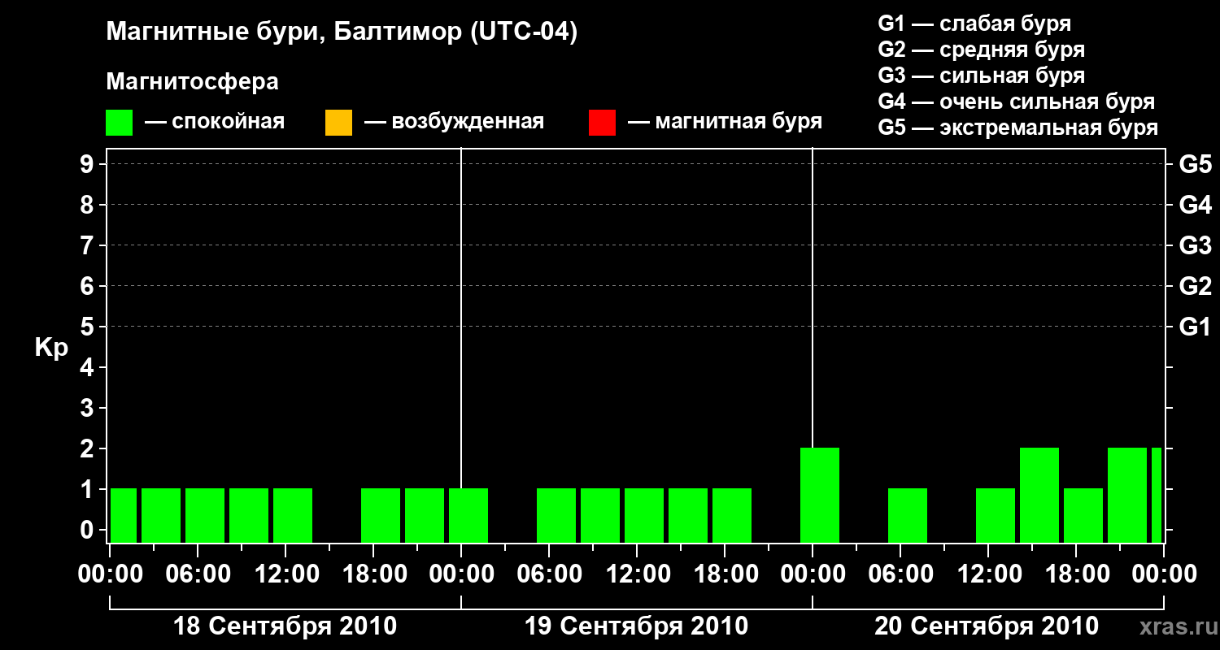Click the Kp 2 bar crossing midnight into 20 Сентября
This screenshot has height=650, width=1220.
(x=820, y=495)
